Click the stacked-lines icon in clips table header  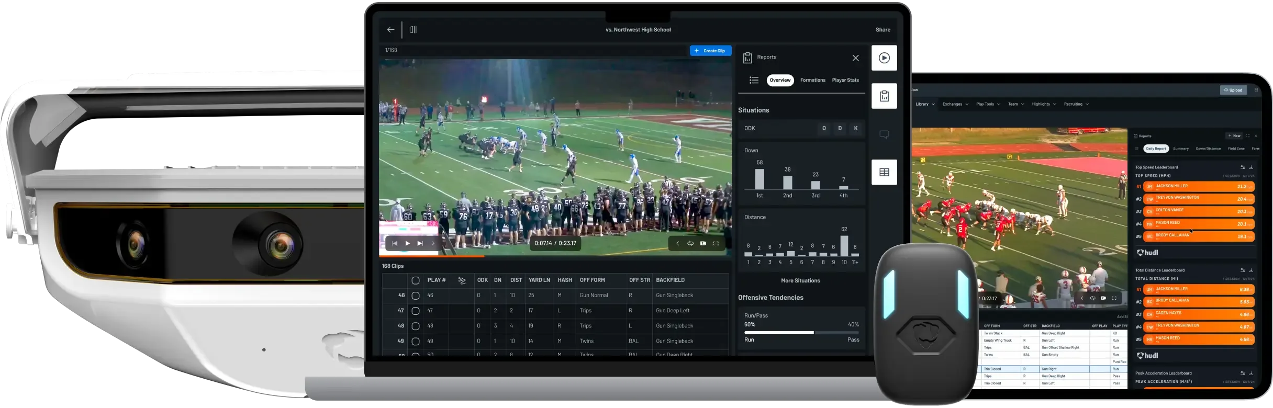coord(462,280)
